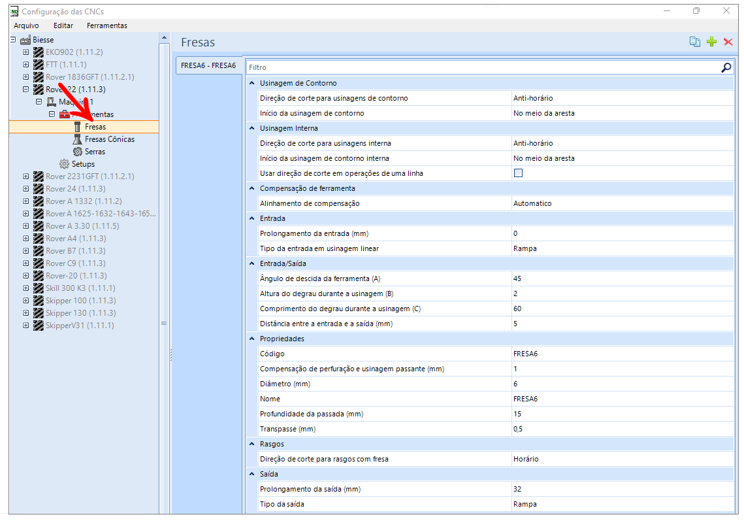Screen dimensions: 744x521
Task: Click 'Alinhamento de compensação' value Automatico
Action: 623,203
